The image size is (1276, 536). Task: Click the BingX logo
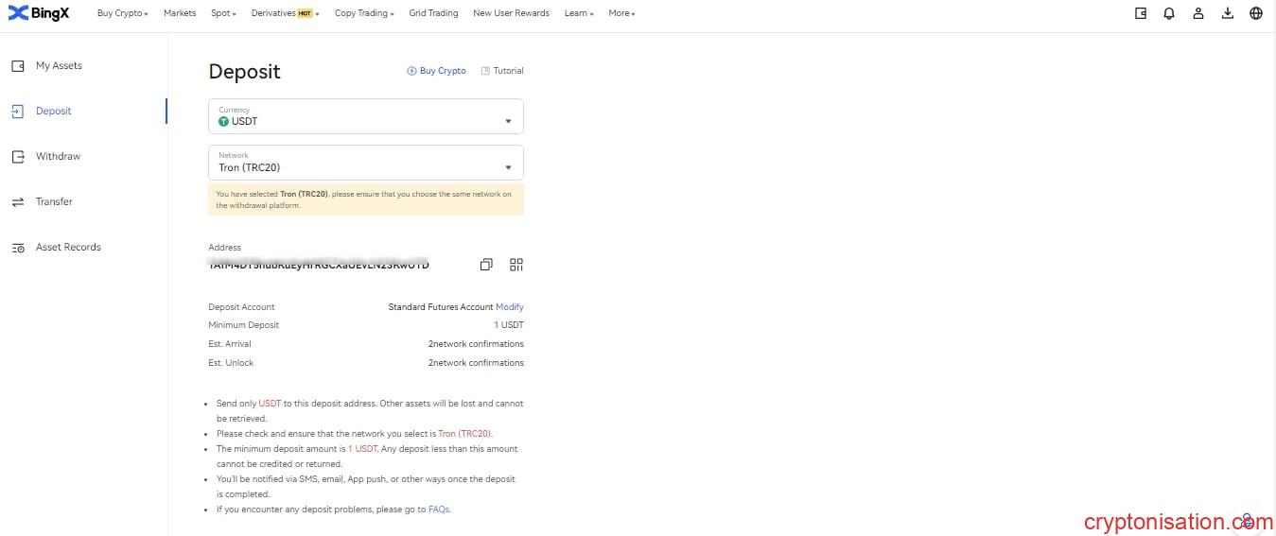[x=39, y=13]
